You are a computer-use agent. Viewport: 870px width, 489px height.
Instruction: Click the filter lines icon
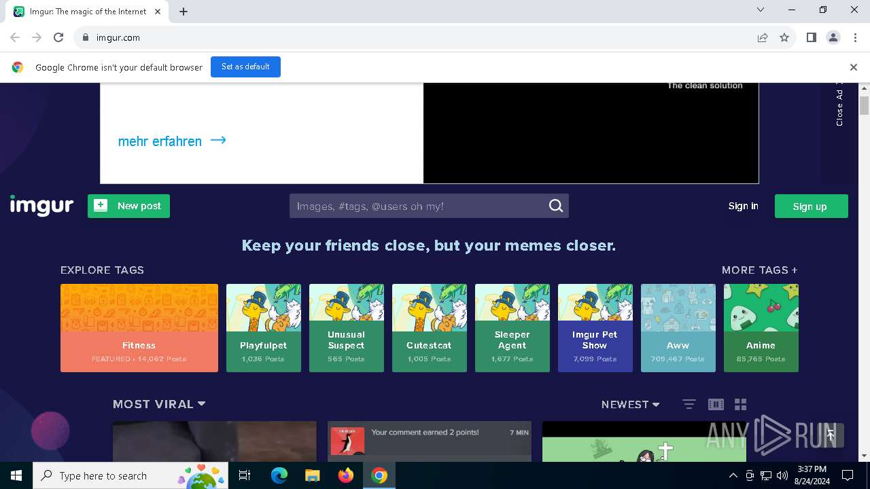689,404
